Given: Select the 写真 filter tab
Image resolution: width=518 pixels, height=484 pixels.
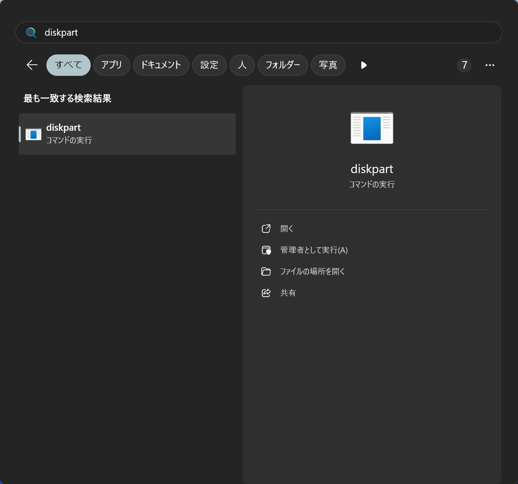Looking at the screenshot, I should tap(328, 65).
